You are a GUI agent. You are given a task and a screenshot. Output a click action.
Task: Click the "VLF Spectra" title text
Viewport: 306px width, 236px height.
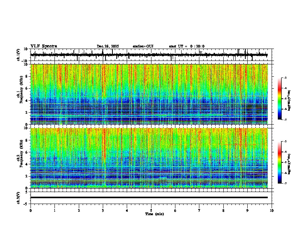click(44, 46)
